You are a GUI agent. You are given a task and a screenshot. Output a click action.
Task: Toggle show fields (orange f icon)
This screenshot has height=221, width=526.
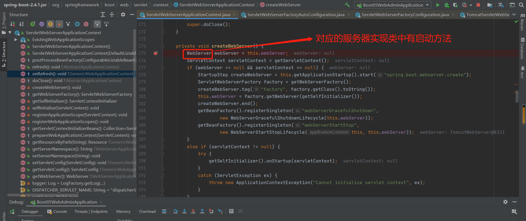coord(50,24)
